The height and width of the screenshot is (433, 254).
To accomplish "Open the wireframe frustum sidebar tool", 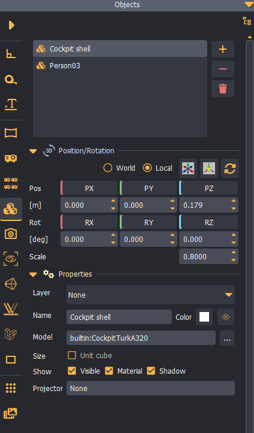I will (x=11, y=284).
